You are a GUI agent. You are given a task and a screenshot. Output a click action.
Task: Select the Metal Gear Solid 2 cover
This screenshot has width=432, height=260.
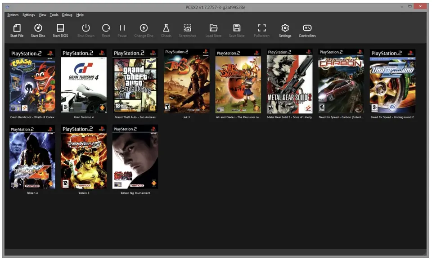coord(289,81)
